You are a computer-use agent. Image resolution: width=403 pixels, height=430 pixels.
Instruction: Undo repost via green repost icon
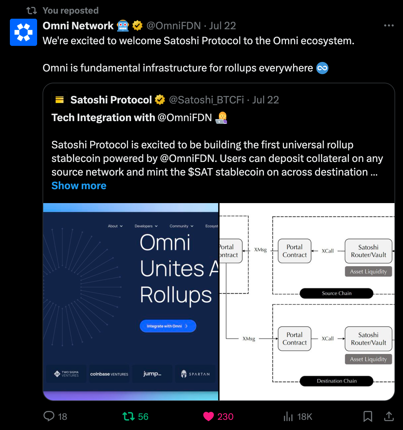tap(129, 416)
